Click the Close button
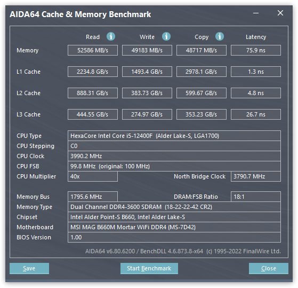Screen dimensions: 298x288 [269, 268]
